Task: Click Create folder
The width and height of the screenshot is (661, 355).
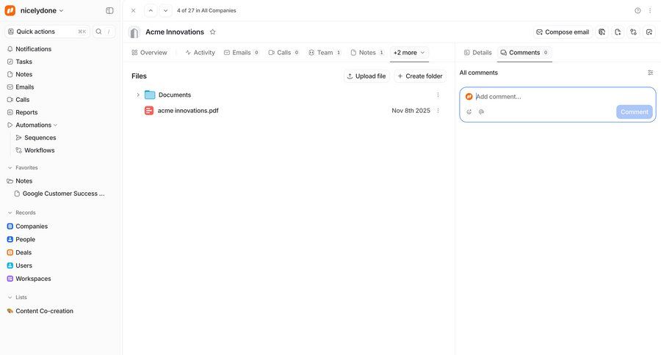Action: [x=420, y=76]
